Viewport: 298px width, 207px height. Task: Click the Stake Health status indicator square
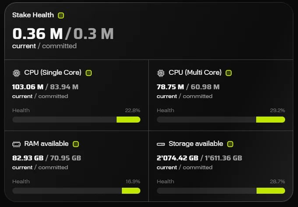coord(61,15)
